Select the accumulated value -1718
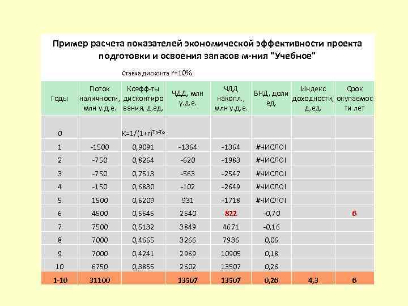The width and height of the screenshot is (408, 306). [231, 201]
